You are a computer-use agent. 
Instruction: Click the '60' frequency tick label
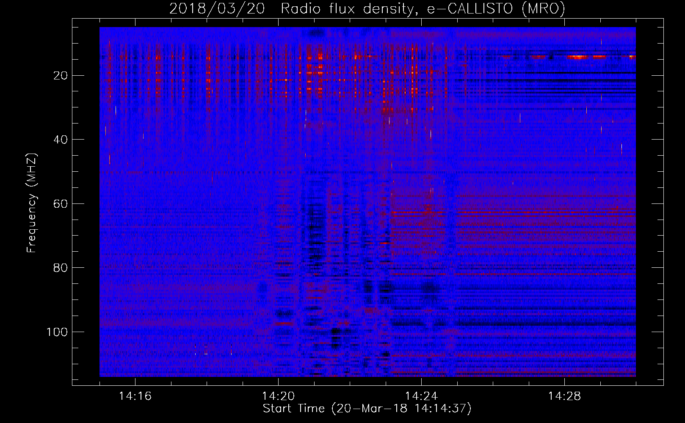pos(61,204)
